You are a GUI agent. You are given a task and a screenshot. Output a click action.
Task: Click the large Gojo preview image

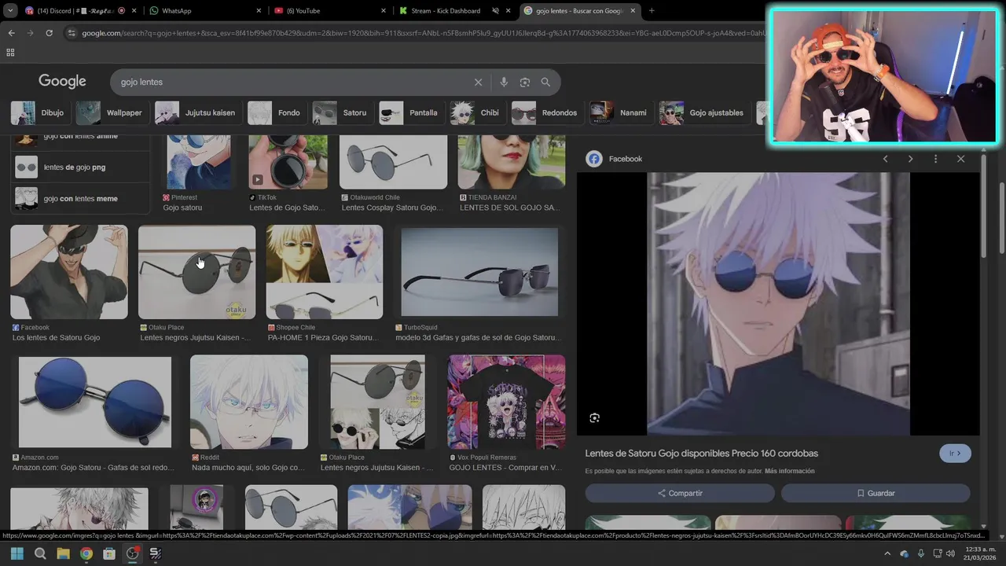point(778,303)
